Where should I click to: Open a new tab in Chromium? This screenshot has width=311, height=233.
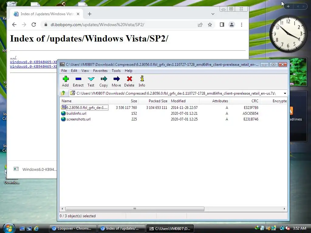[x=90, y=14]
